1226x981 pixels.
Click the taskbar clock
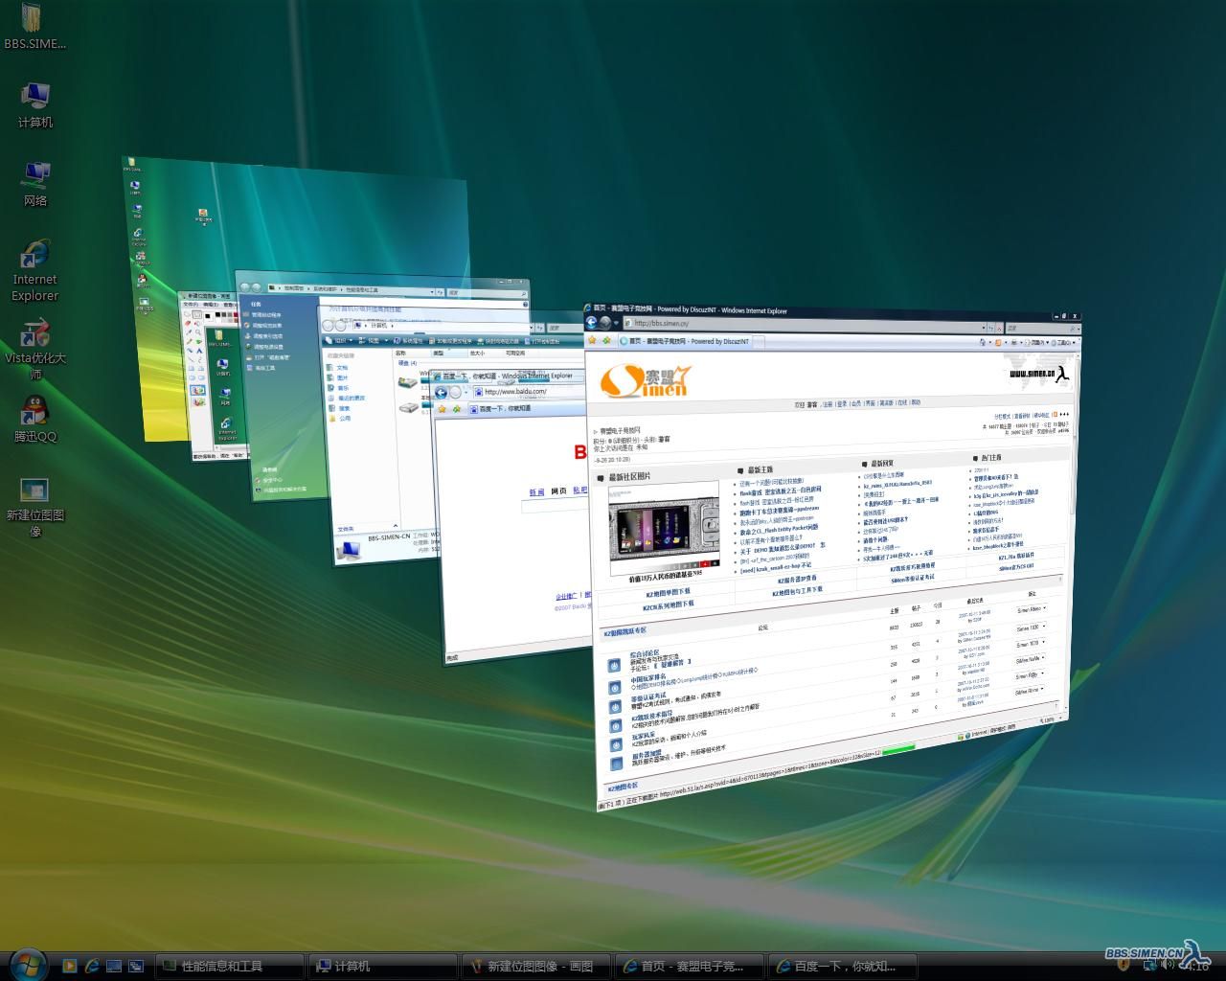1197,967
